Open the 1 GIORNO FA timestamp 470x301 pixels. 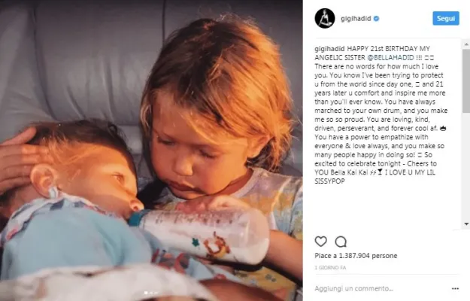click(x=330, y=268)
